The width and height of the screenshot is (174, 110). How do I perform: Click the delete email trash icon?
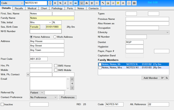[x=72, y=88]
